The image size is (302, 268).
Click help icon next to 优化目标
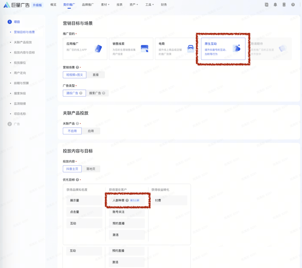click(x=77, y=180)
